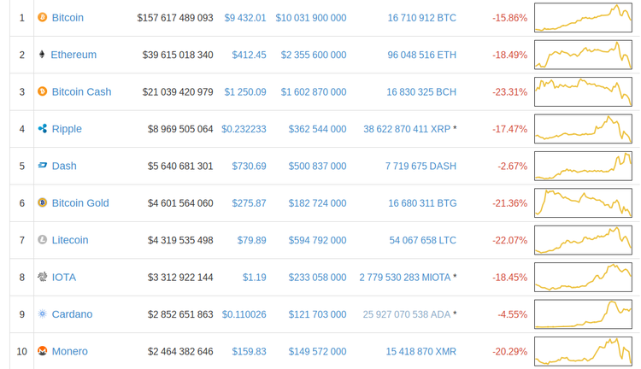641x369 pixels.
Task: View the Bitcoin 7-day price chart
Action: point(583,18)
